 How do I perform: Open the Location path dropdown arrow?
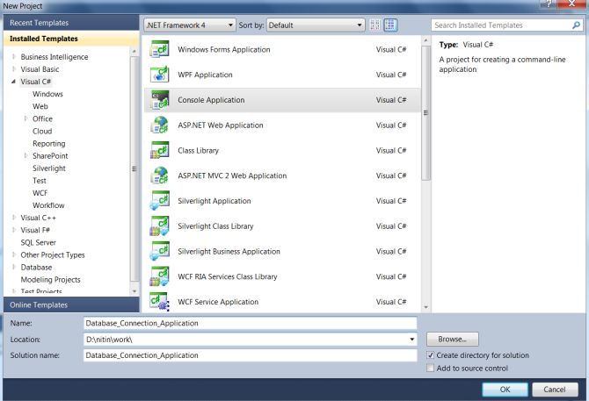(x=411, y=340)
